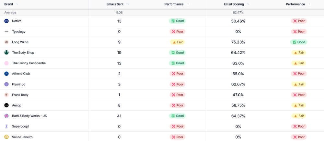Viewport: 324px width, 141px height.
Task: Click the Brand column header
Action: coord(8,4)
